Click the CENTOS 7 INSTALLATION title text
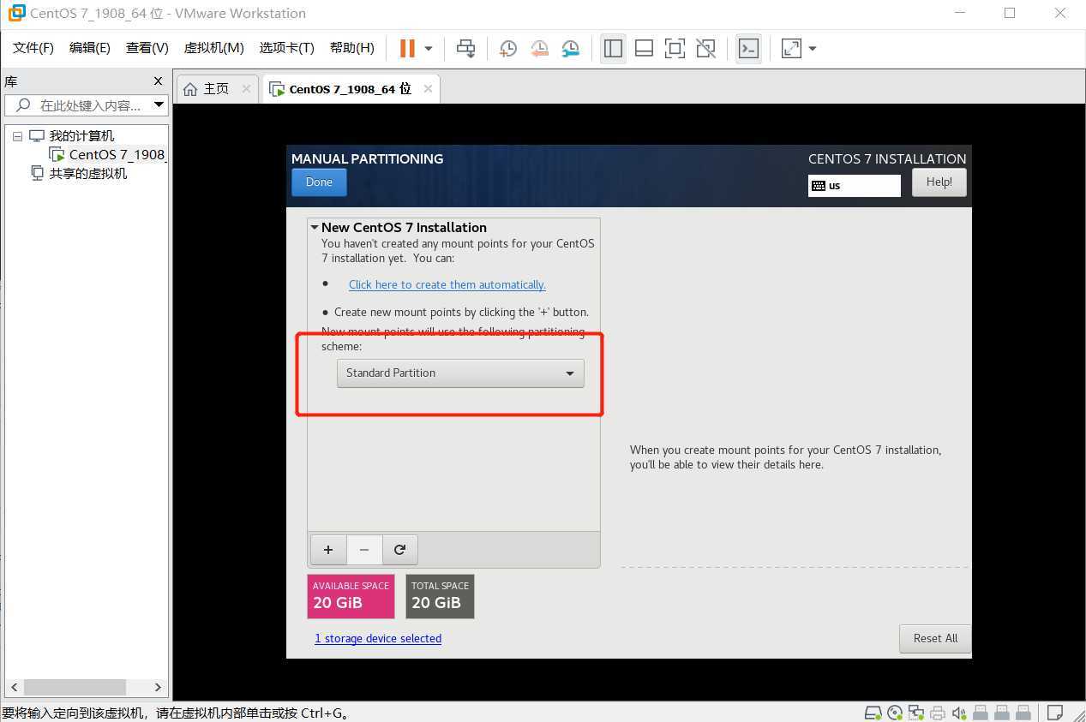This screenshot has height=722, width=1086. [887, 158]
